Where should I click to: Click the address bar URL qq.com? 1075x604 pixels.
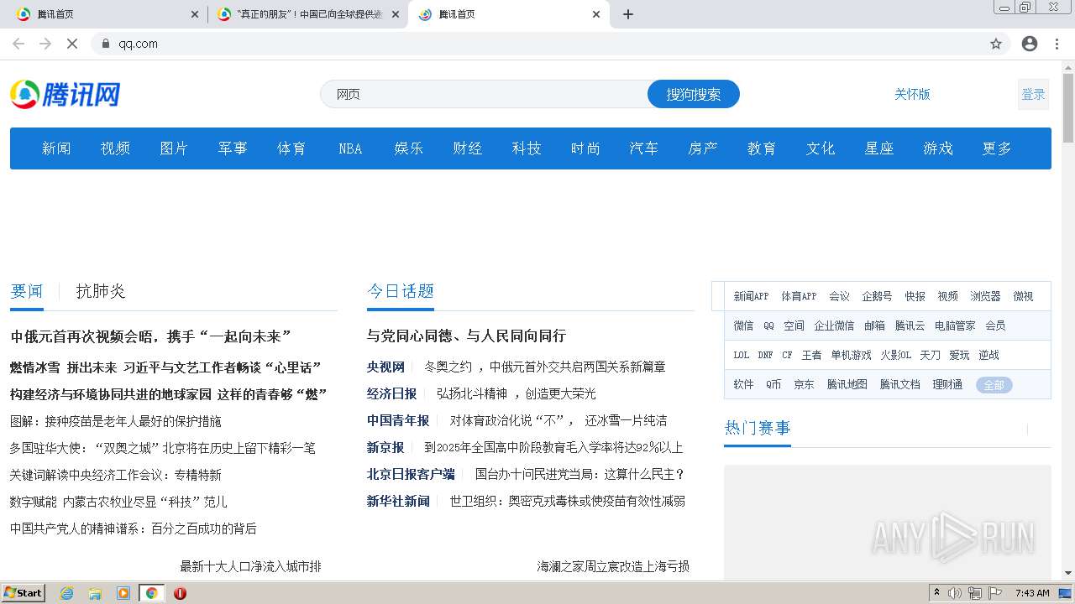pyautogui.click(x=138, y=44)
